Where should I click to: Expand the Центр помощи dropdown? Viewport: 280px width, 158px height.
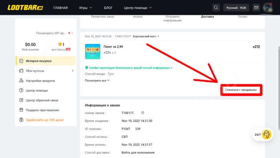[x=138, y=8]
